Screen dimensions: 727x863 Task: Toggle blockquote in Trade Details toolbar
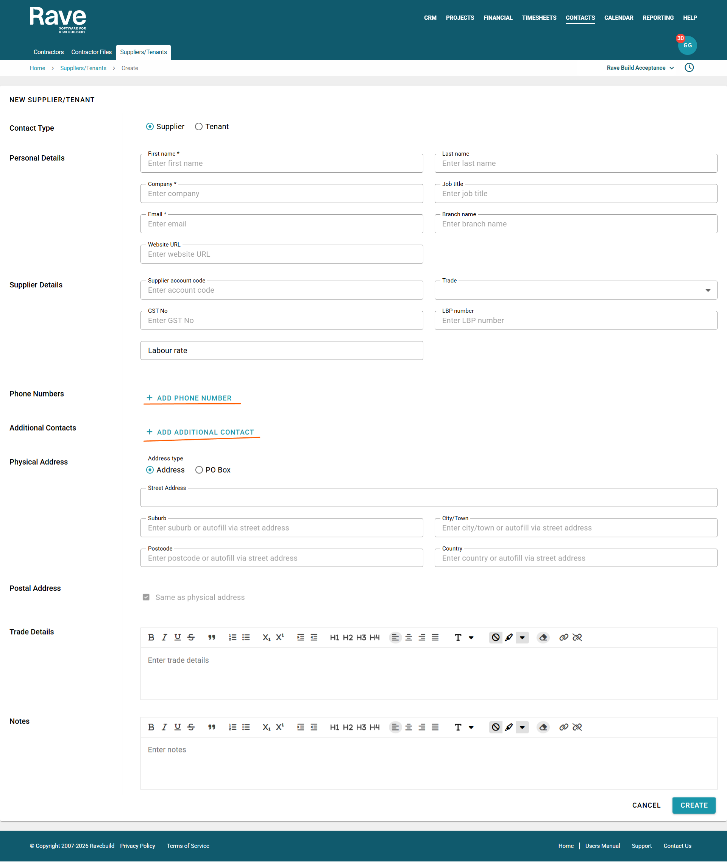click(x=212, y=638)
